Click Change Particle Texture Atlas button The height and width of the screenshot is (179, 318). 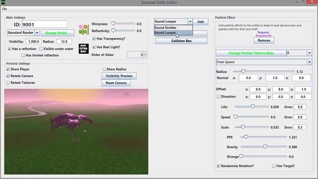click(251, 53)
